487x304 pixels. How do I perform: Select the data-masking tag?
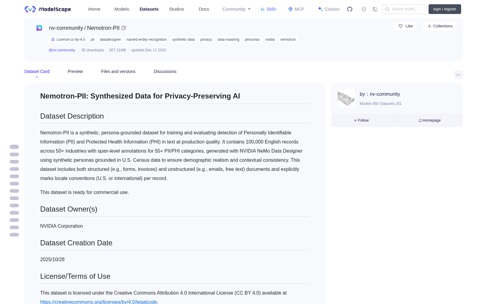pyautogui.click(x=228, y=40)
